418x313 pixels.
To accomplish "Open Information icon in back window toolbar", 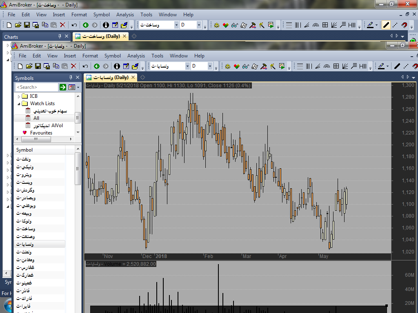I will tap(106, 25).
